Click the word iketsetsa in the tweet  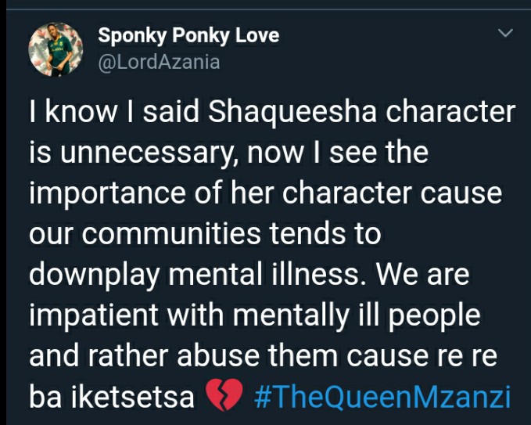[132, 397]
